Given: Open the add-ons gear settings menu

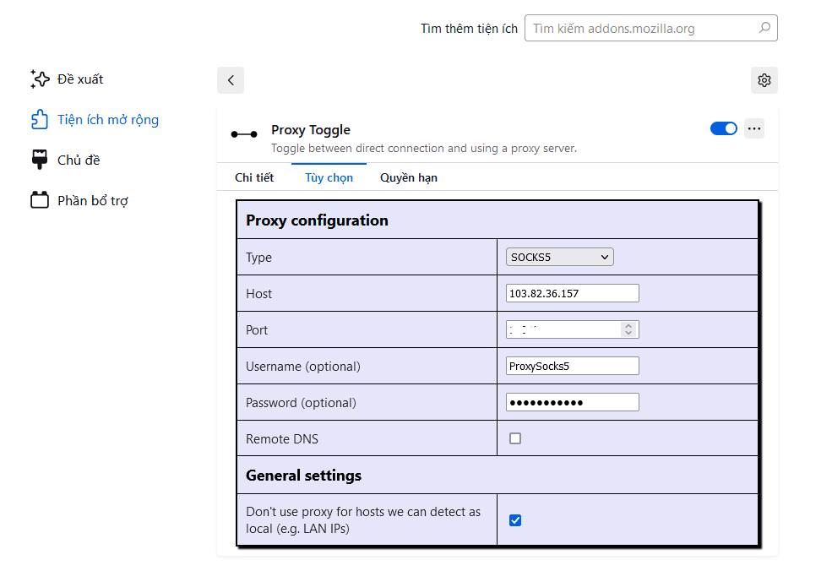Looking at the screenshot, I should tap(764, 80).
